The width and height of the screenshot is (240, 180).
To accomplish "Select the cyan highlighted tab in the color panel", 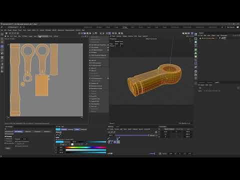I will coord(58,129).
